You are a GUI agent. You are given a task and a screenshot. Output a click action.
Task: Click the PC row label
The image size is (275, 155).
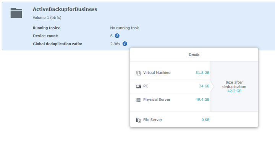[x=146, y=86]
